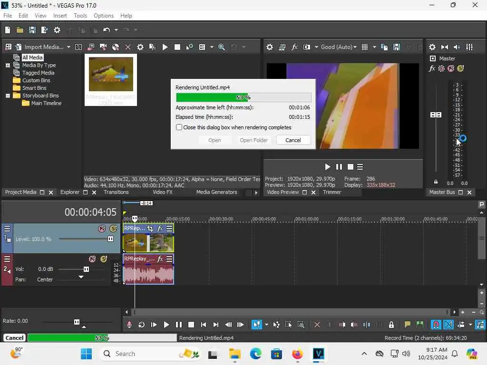487x365 pixels.
Task: Collapse the Storyboard Bins node
Action: click(8, 96)
